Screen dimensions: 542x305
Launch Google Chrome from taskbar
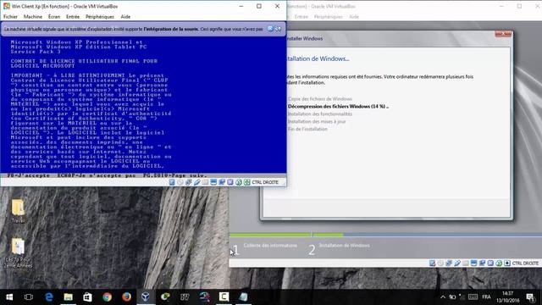(108, 297)
